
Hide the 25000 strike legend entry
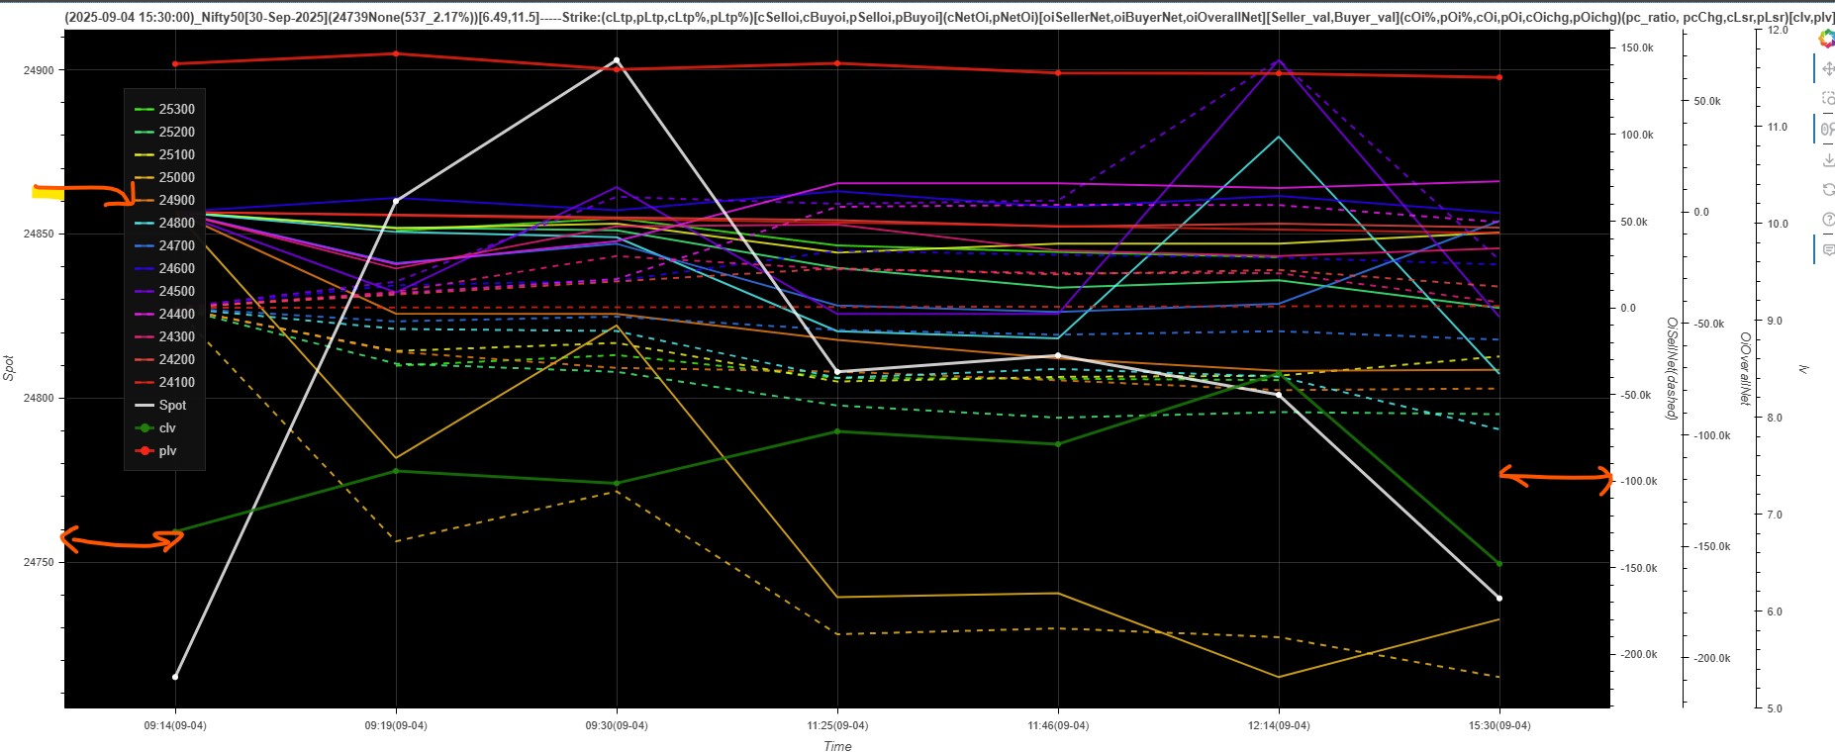[x=176, y=177]
